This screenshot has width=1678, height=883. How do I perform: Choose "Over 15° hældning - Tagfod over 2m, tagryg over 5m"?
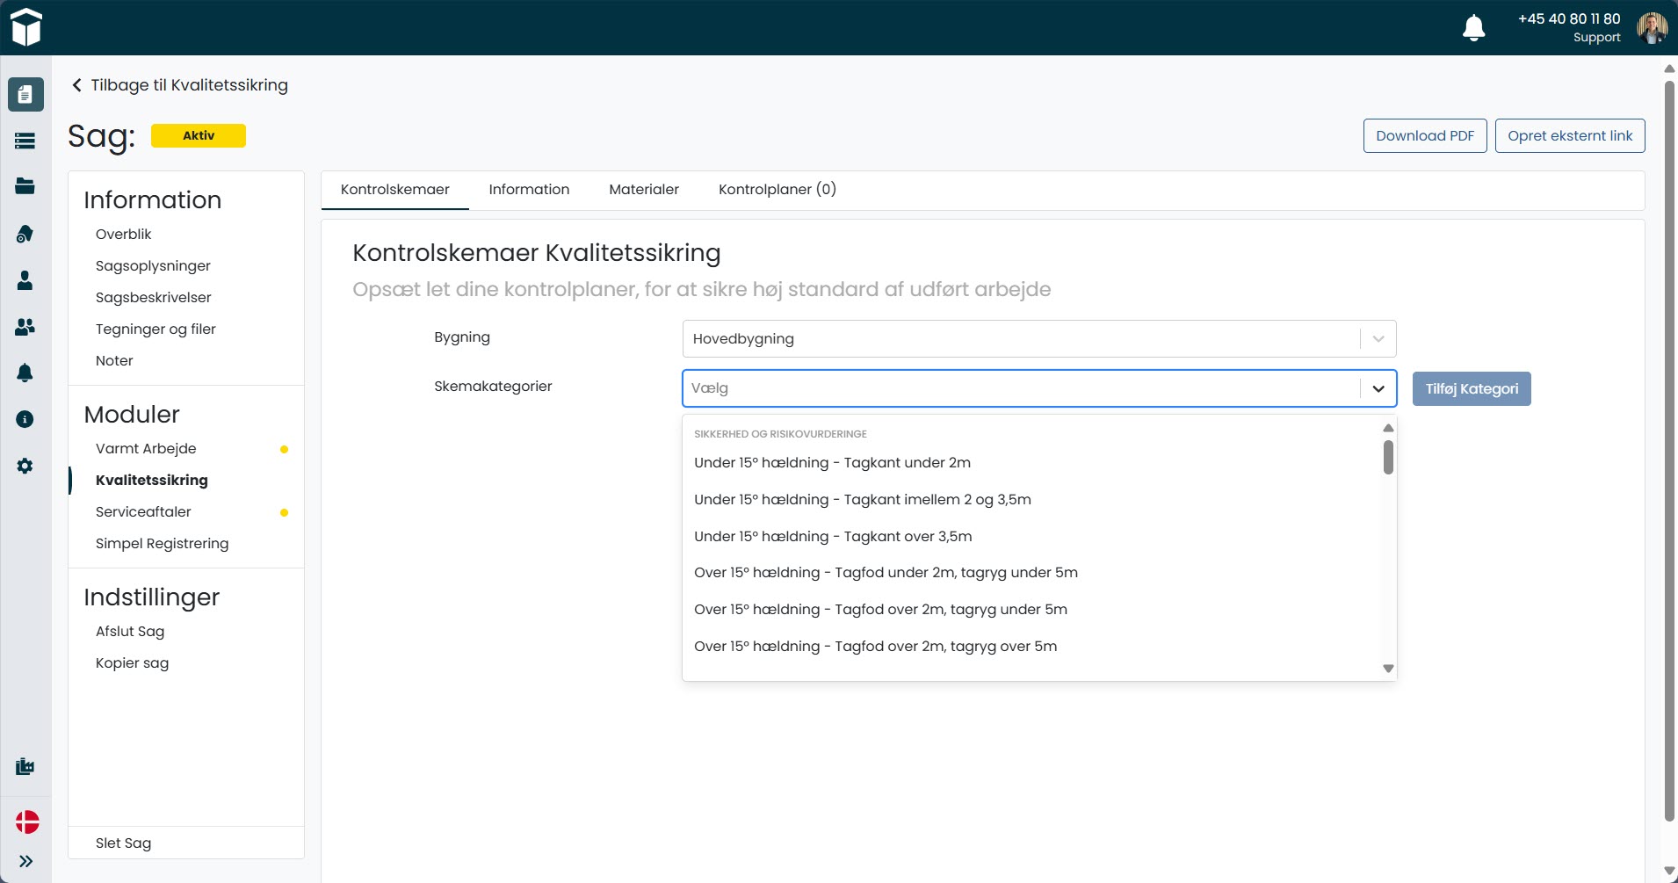(875, 647)
